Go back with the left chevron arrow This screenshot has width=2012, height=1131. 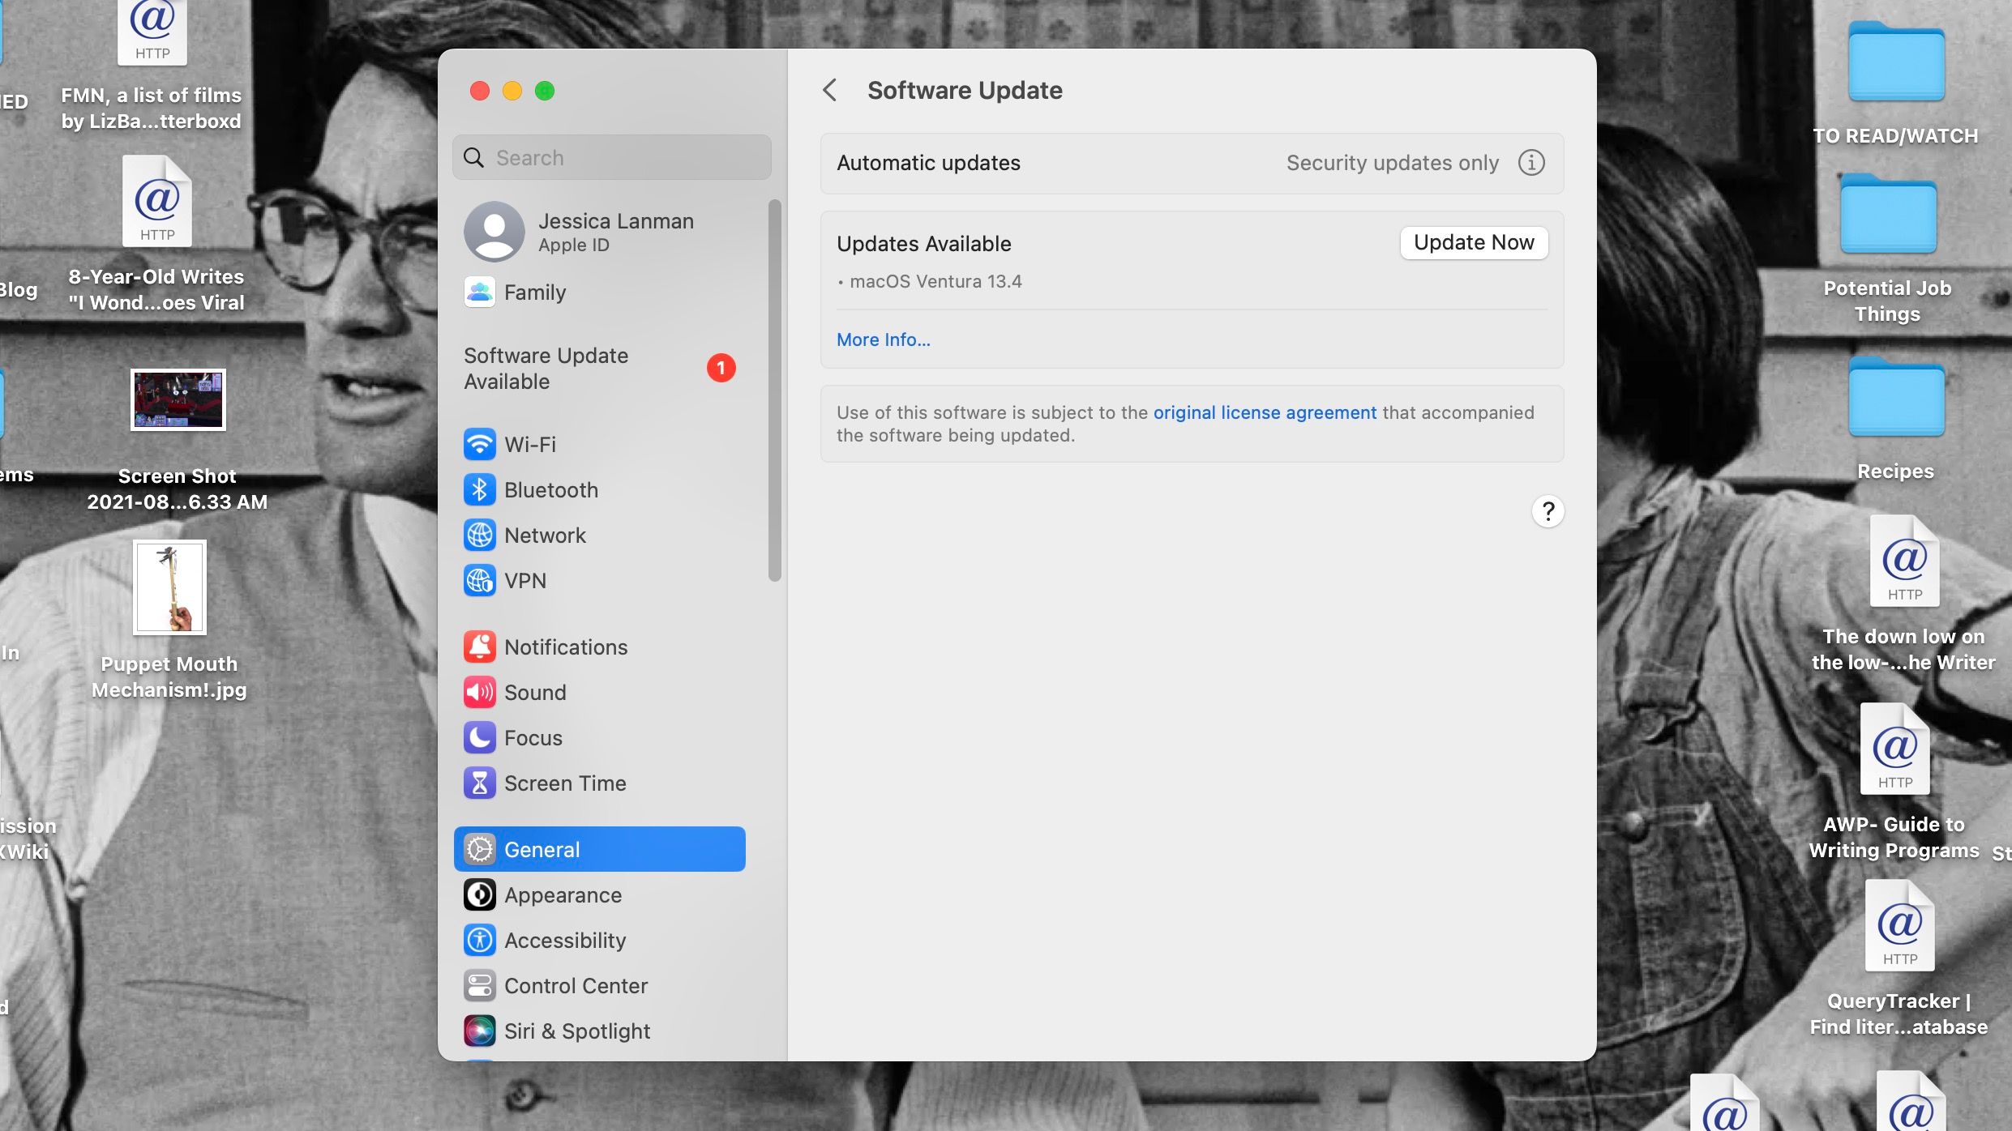pyautogui.click(x=829, y=90)
